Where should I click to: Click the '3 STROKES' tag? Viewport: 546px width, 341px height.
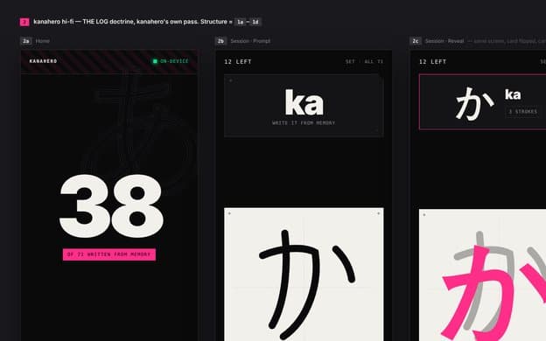523,112
